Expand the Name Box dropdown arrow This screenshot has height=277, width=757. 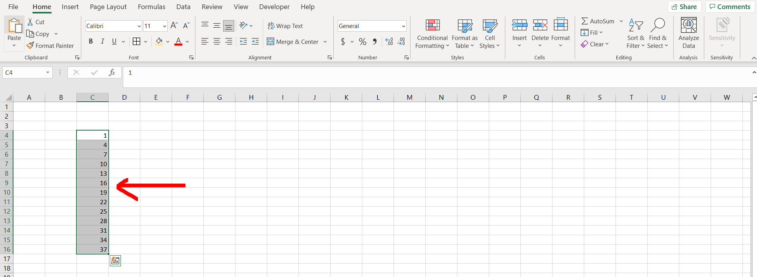pyautogui.click(x=48, y=72)
